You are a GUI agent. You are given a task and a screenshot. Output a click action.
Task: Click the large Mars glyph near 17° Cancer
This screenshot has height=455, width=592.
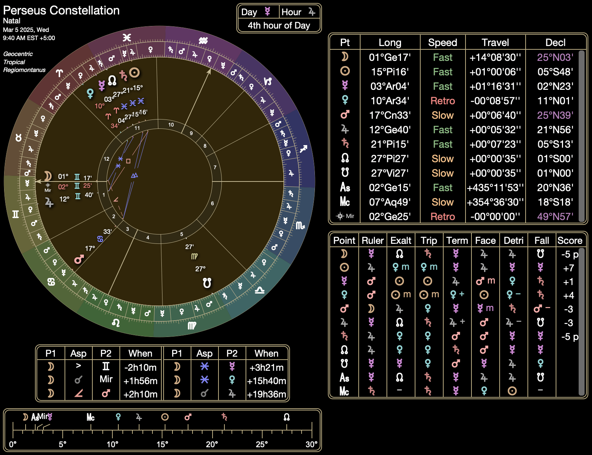coord(79,259)
